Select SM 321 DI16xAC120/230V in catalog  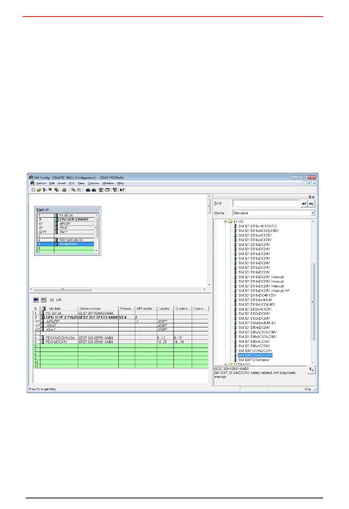click(x=259, y=231)
